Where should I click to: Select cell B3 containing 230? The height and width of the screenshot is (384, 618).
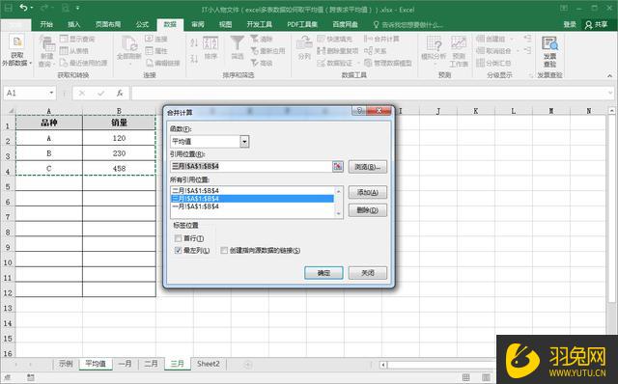(119, 153)
